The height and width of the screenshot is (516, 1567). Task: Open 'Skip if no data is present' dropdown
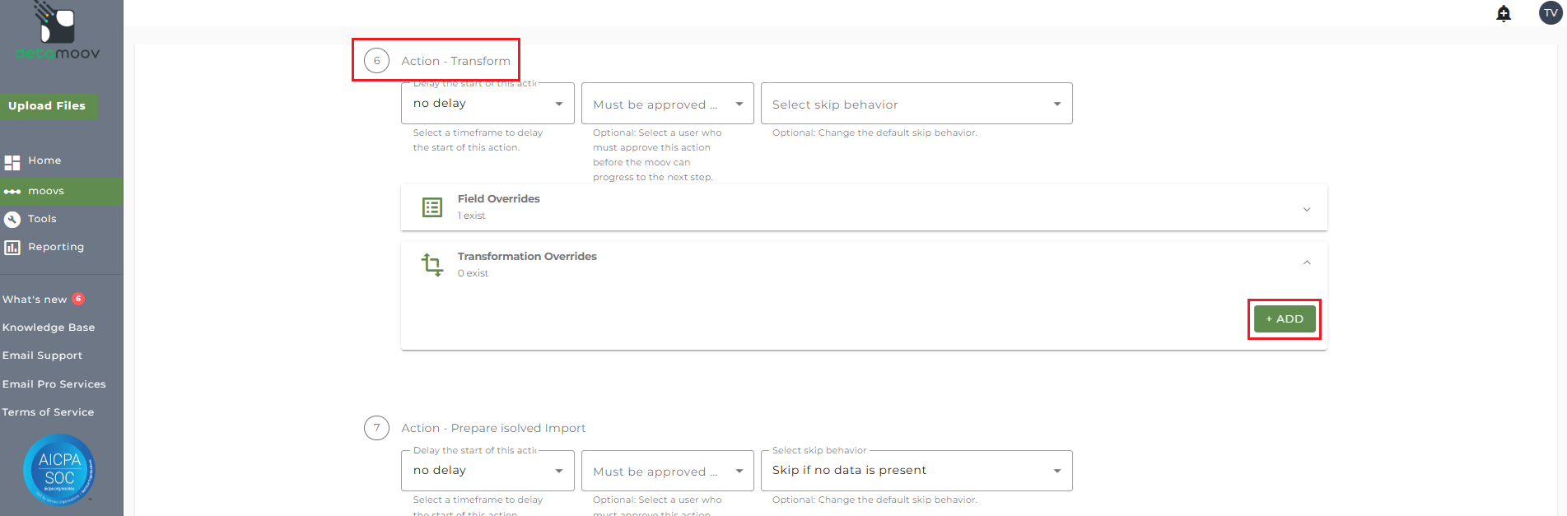[916, 471]
